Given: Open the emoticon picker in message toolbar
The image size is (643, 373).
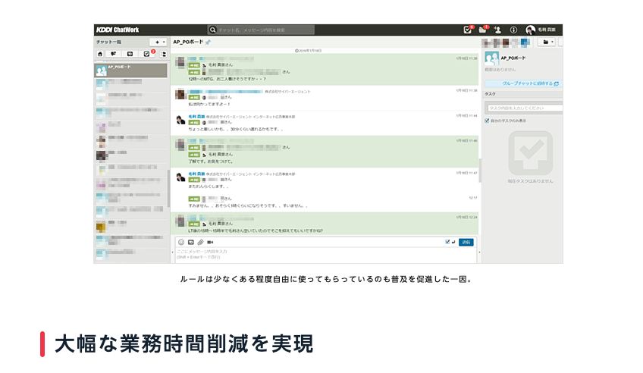Looking at the screenshot, I should pos(181,242).
